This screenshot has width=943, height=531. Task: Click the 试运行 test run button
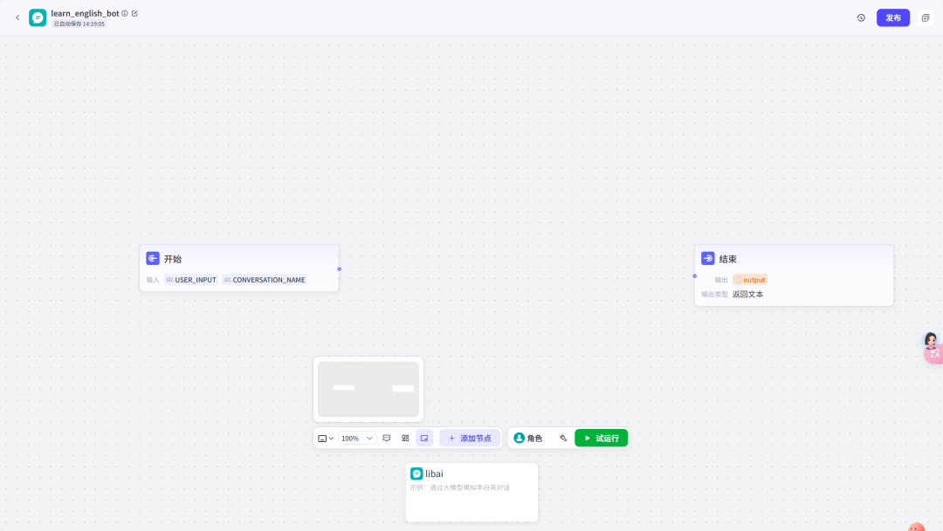(x=601, y=438)
